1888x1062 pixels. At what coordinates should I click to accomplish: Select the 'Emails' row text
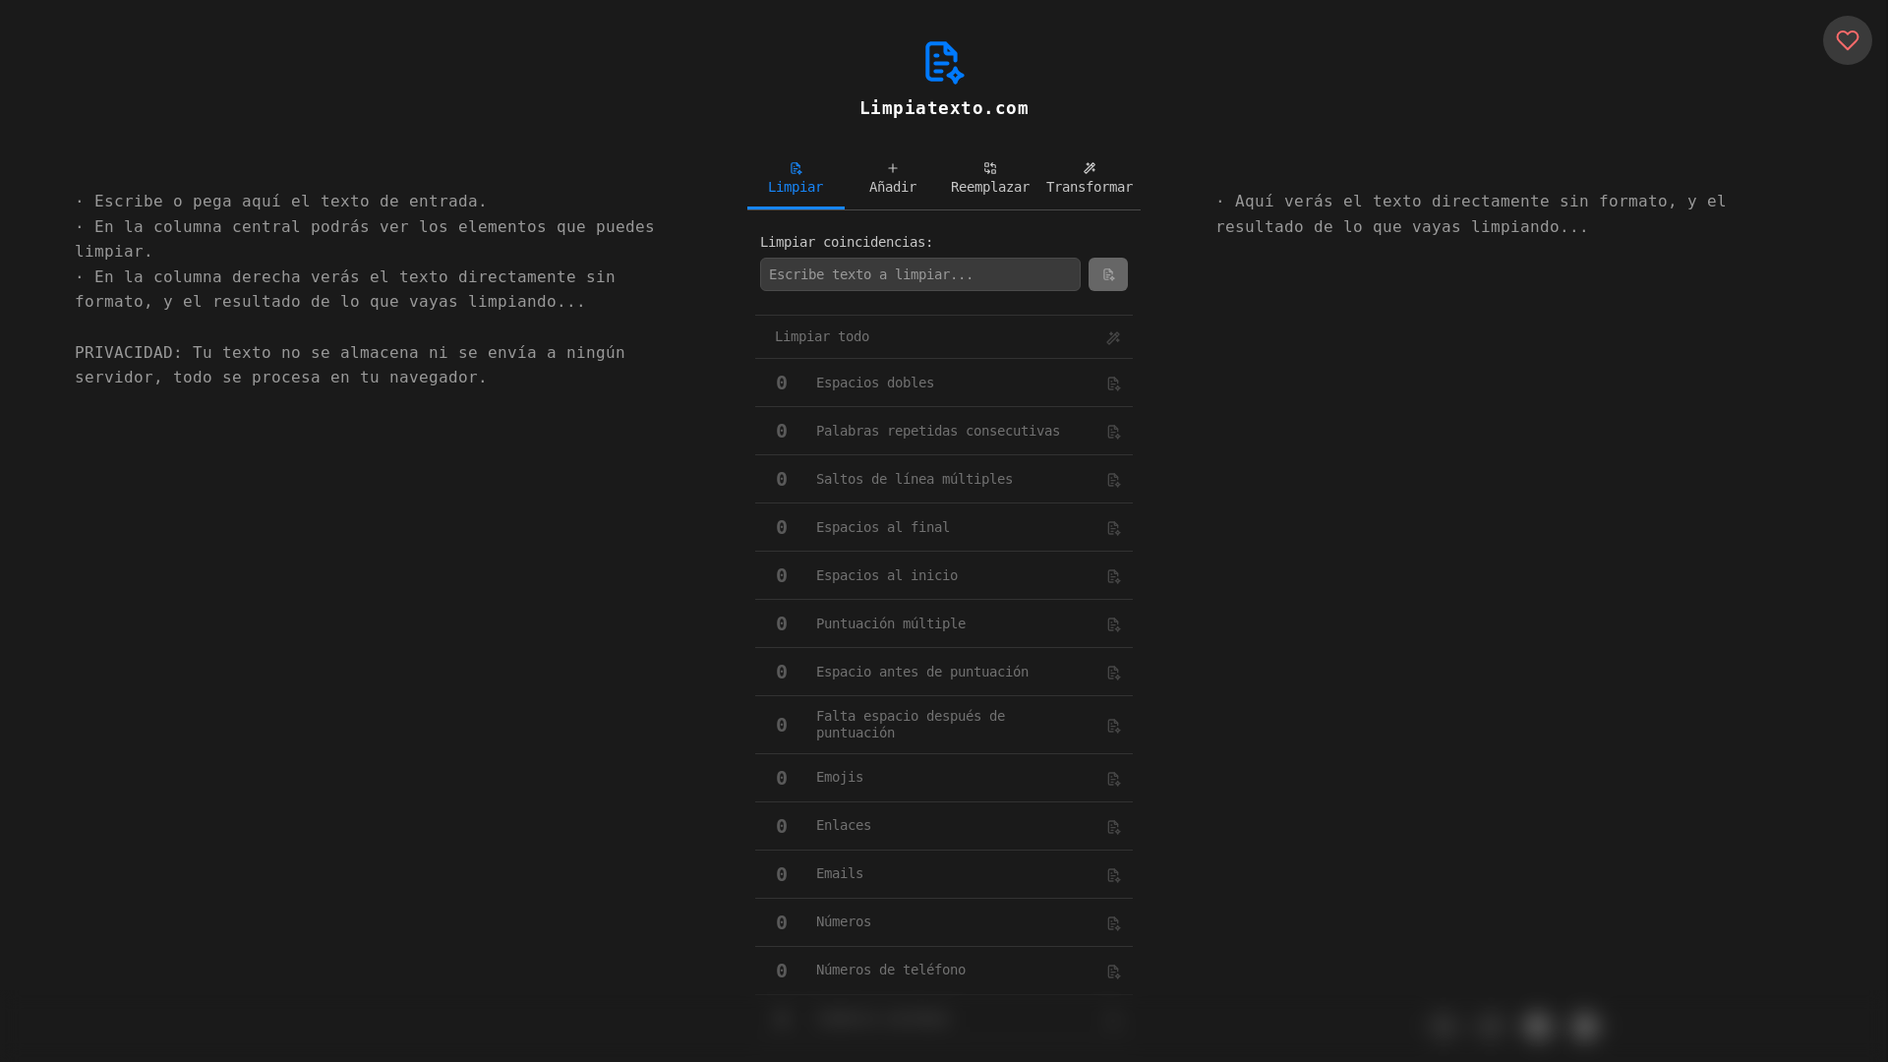(840, 873)
